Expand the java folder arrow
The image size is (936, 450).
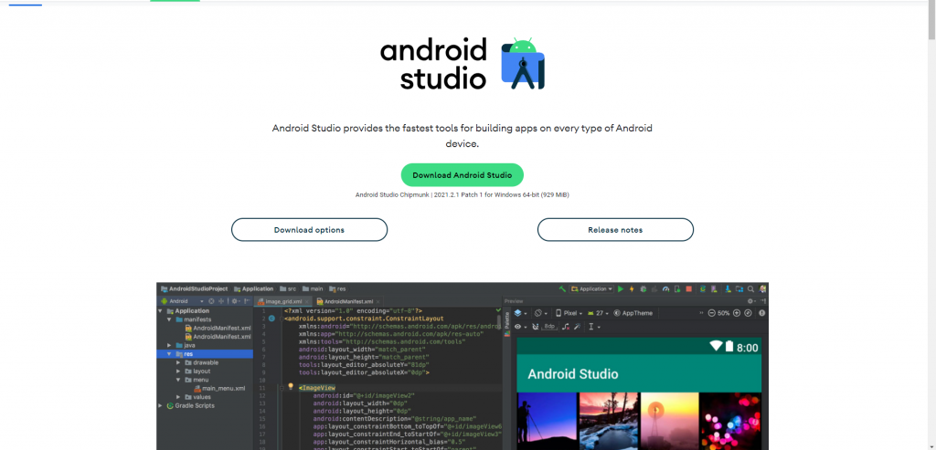tap(169, 345)
